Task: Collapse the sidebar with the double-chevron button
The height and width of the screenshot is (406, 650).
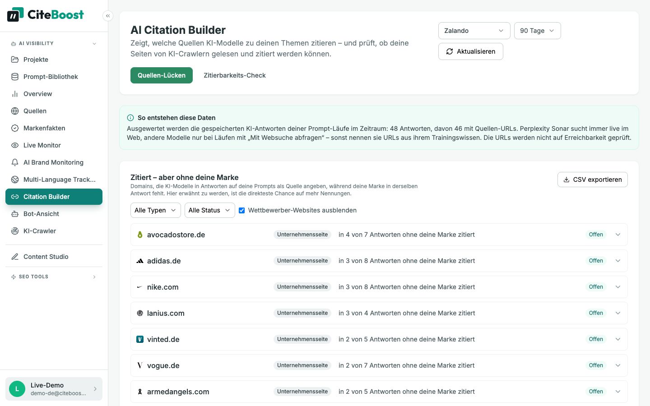Action: tap(108, 16)
